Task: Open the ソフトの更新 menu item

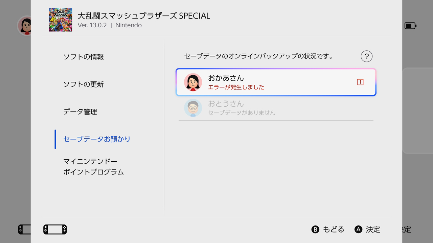Action: click(x=84, y=84)
